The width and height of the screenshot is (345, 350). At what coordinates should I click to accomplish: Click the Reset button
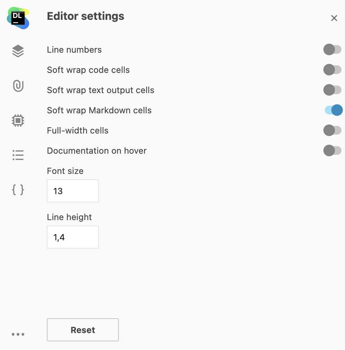82,329
